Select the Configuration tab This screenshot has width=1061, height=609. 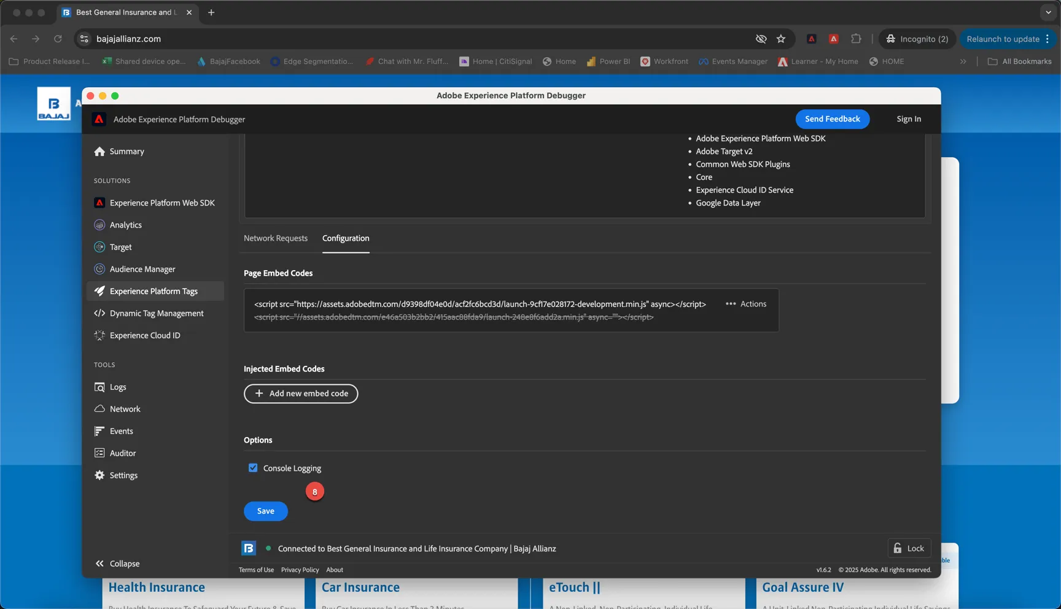coord(346,238)
